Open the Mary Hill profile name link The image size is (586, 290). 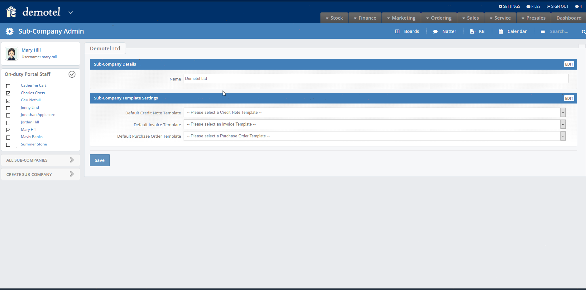coord(31,50)
